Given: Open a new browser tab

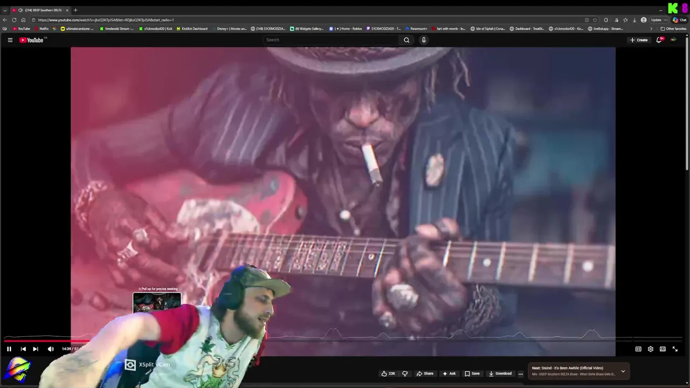Looking at the screenshot, I should coord(75,10).
